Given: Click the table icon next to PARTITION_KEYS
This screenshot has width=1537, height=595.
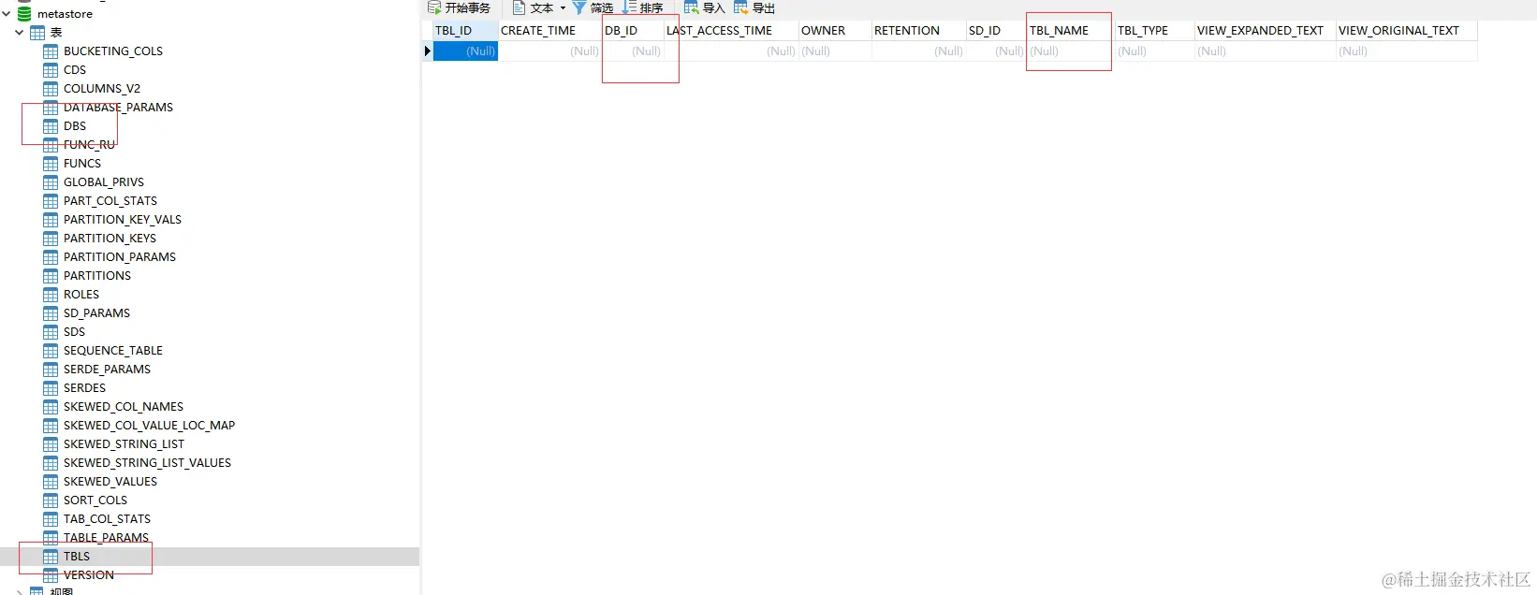Looking at the screenshot, I should (51, 239).
